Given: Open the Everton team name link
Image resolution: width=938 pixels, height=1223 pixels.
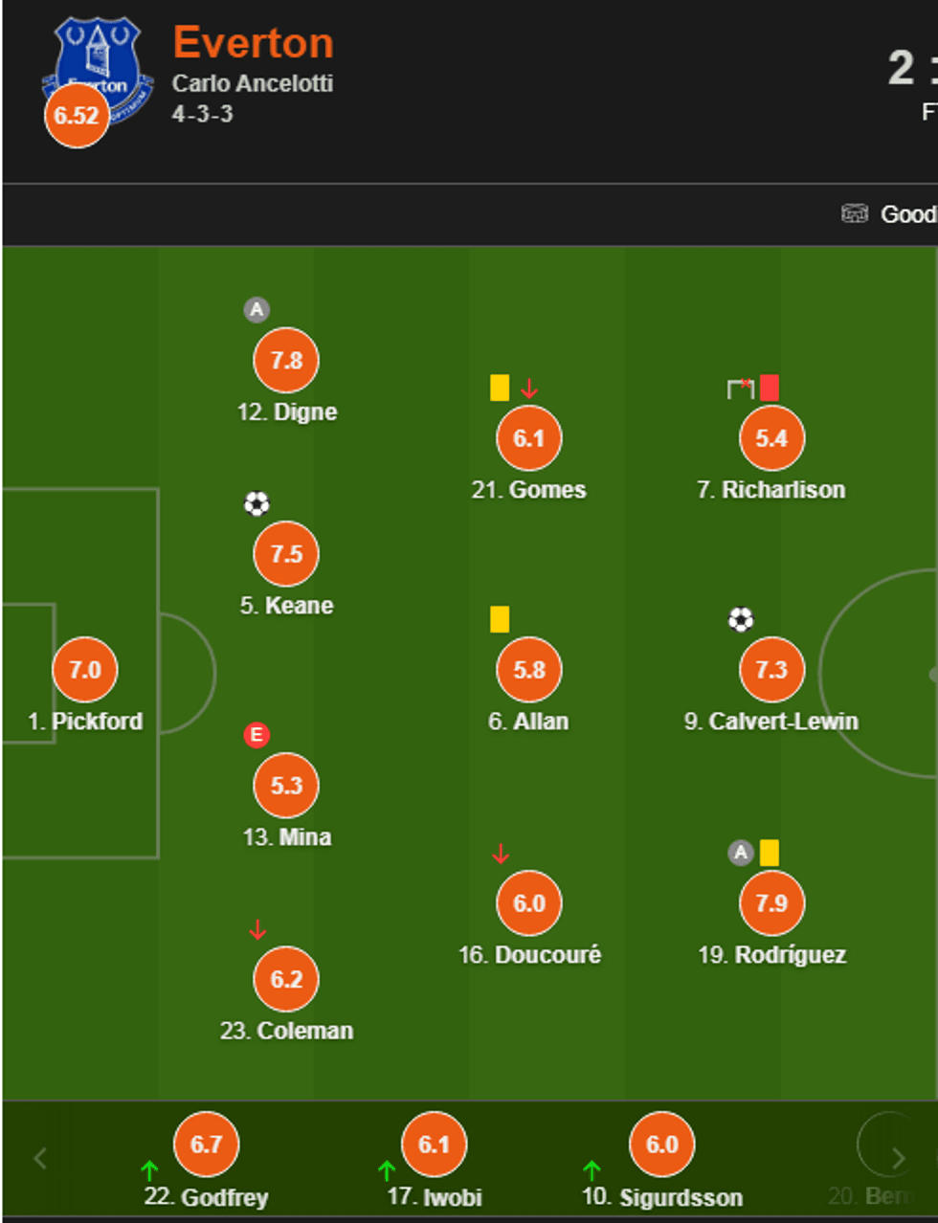Looking at the screenshot, I should click(x=254, y=43).
